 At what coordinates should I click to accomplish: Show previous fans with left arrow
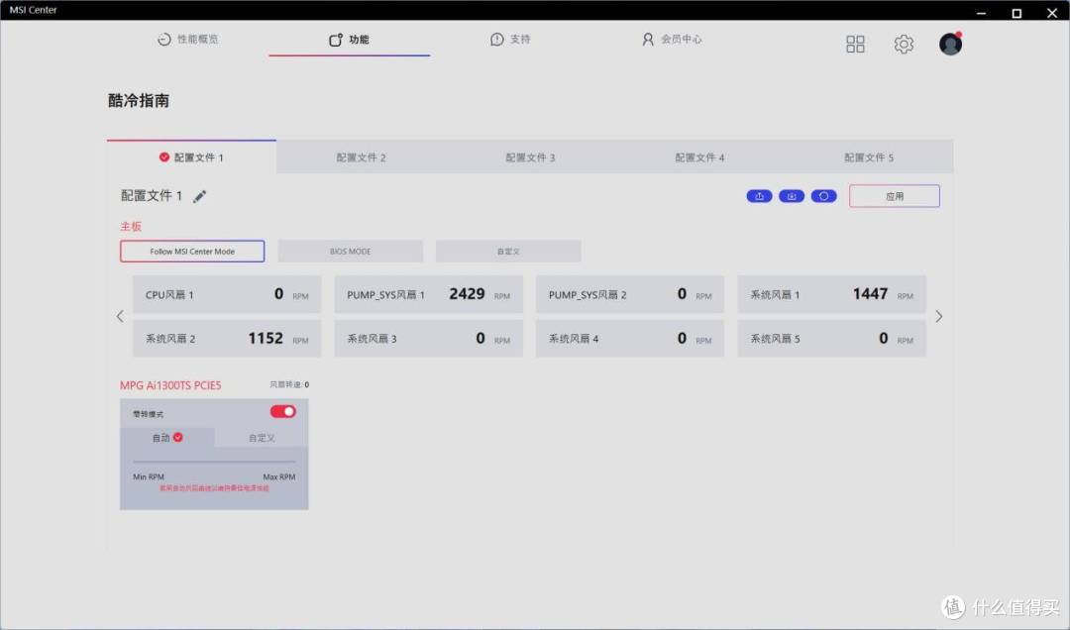click(x=120, y=316)
